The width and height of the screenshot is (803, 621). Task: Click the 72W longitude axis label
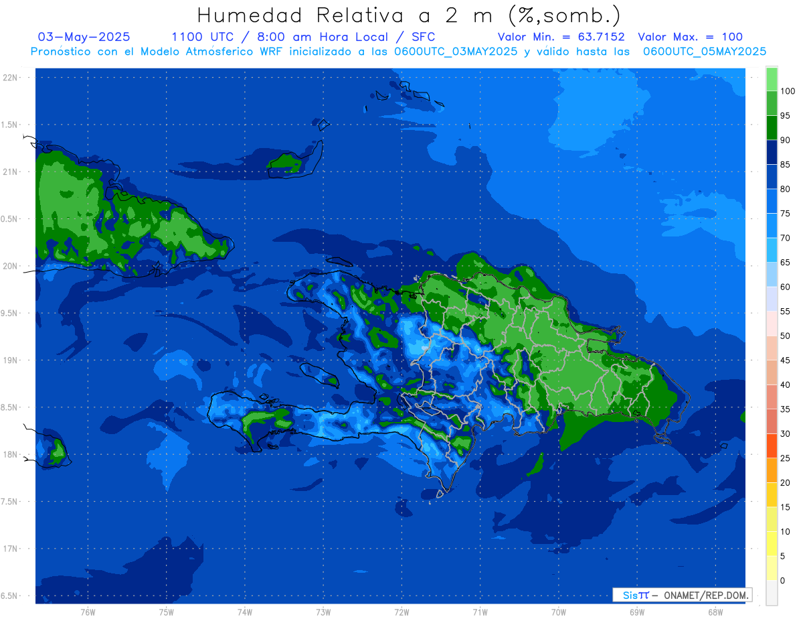point(401,612)
